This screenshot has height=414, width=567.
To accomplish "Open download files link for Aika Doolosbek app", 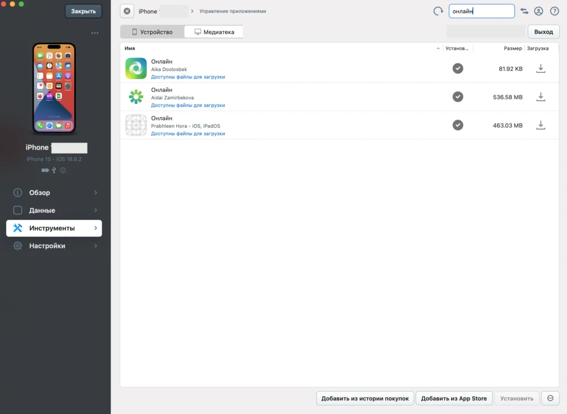I will pyautogui.click(x=188, y=77).
